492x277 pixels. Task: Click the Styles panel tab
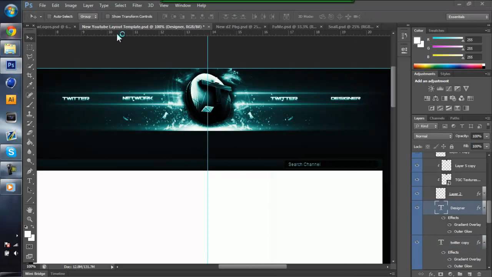[445, 74]
